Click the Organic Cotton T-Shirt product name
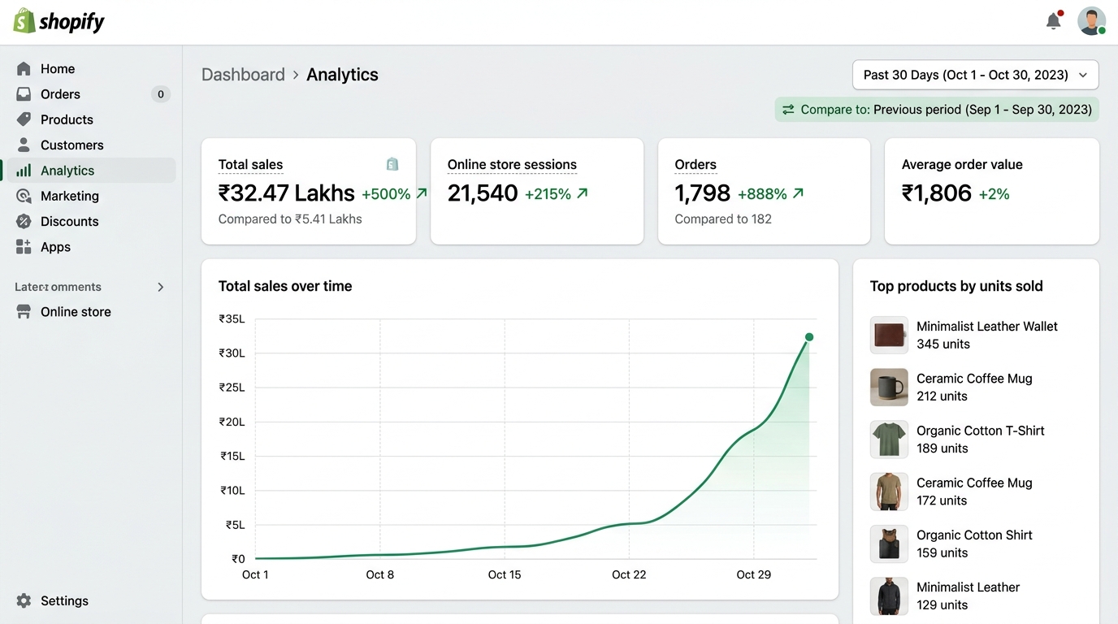The height and width of the screenshot is (624, 1118). 981,431
